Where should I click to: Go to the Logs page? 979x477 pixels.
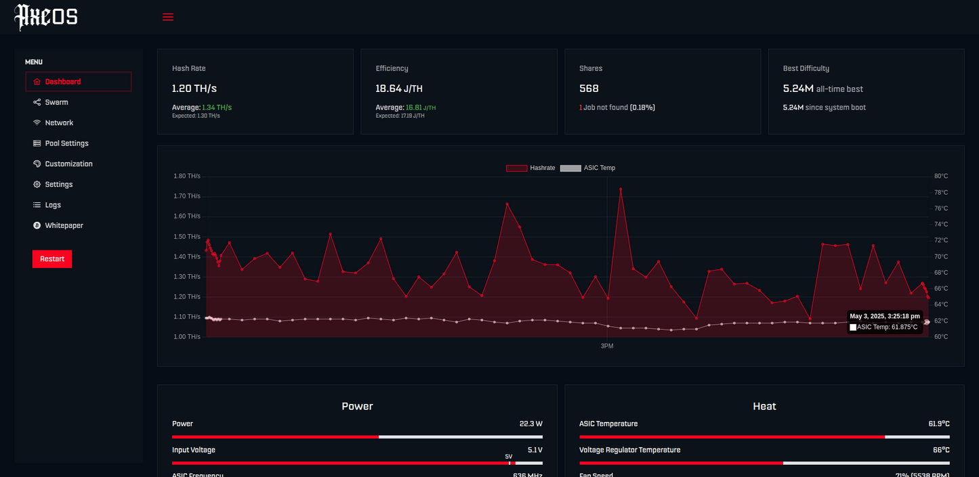coord(53,205)
